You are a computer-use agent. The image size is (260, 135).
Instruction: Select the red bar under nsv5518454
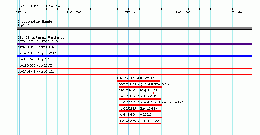tap(141, 87)
